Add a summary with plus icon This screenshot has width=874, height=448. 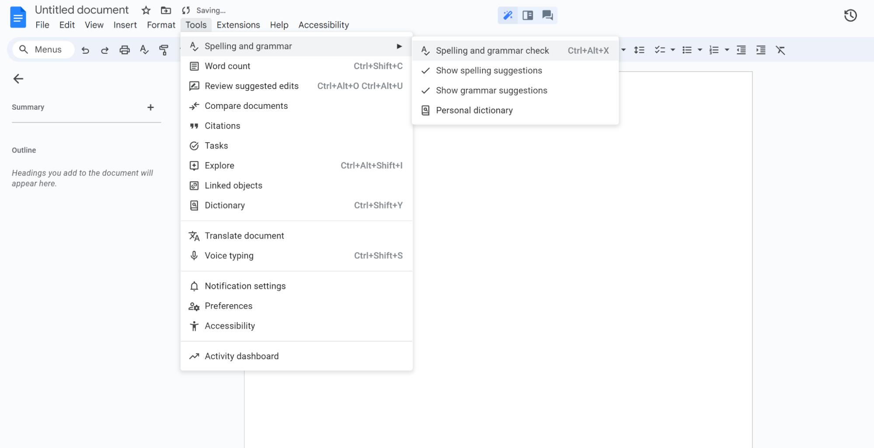[150, 107]
